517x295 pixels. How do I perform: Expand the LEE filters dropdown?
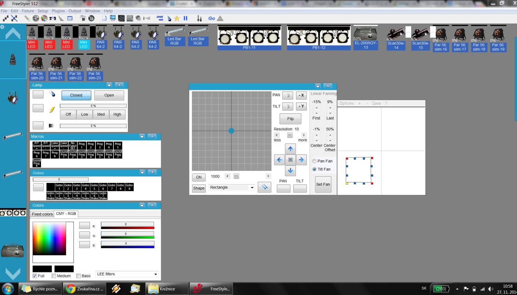click(x=155, y=274)
